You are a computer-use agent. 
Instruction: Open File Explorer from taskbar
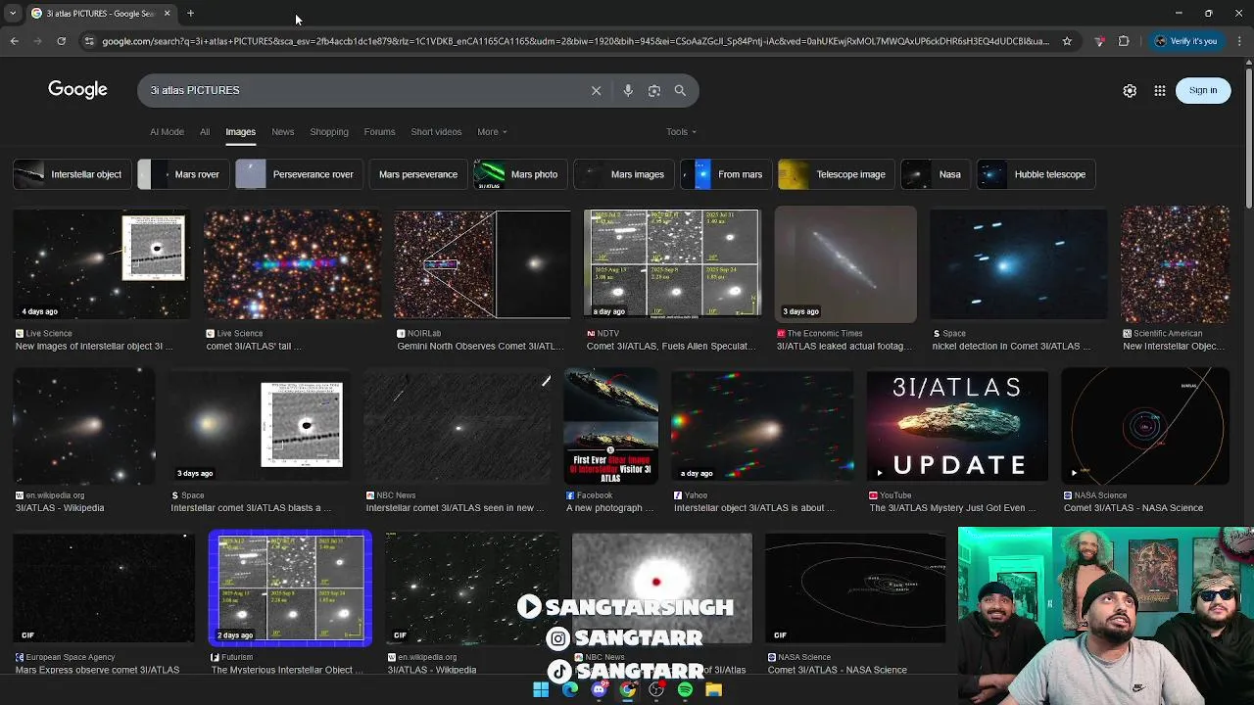pos(713,689)
